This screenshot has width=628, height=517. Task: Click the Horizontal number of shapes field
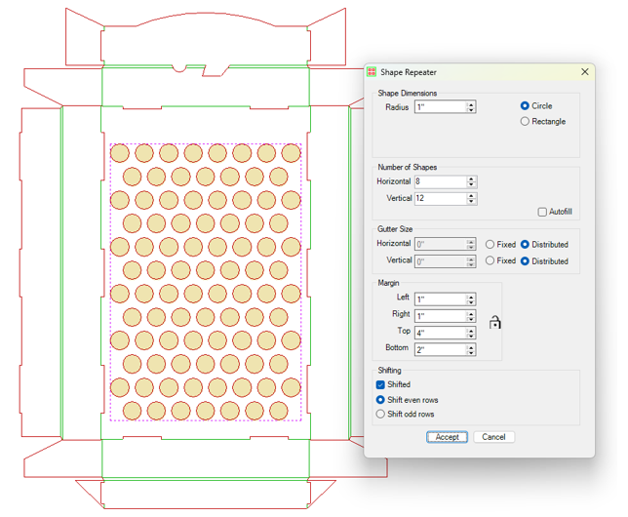click(x=440, y=181)
